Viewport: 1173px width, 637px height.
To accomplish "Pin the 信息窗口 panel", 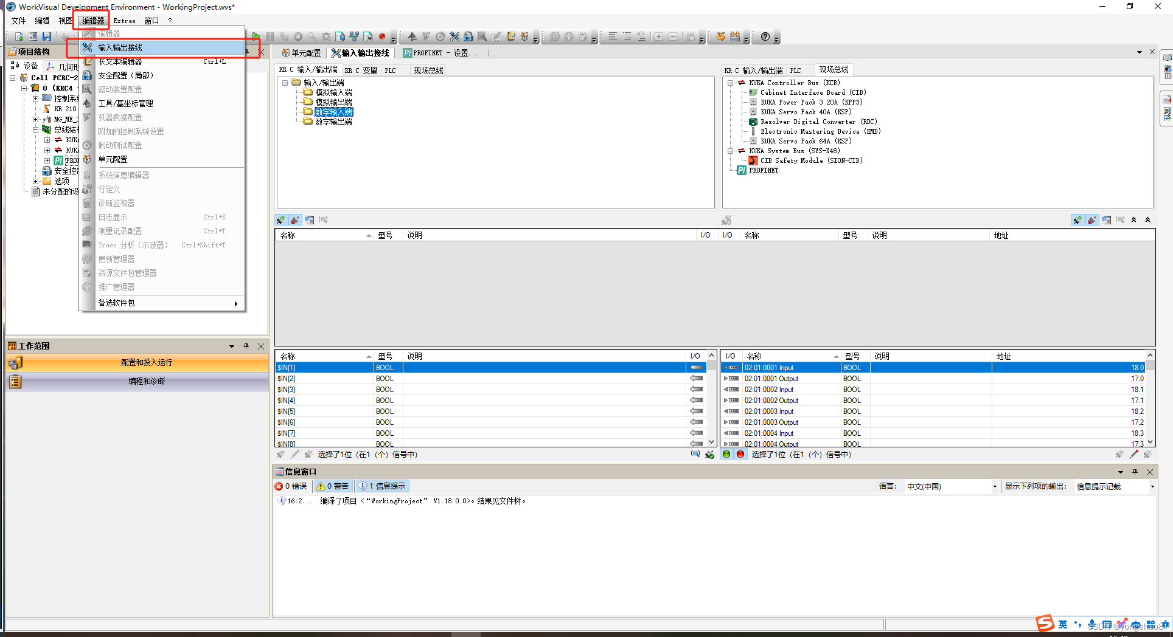I will click(1135, 472).
